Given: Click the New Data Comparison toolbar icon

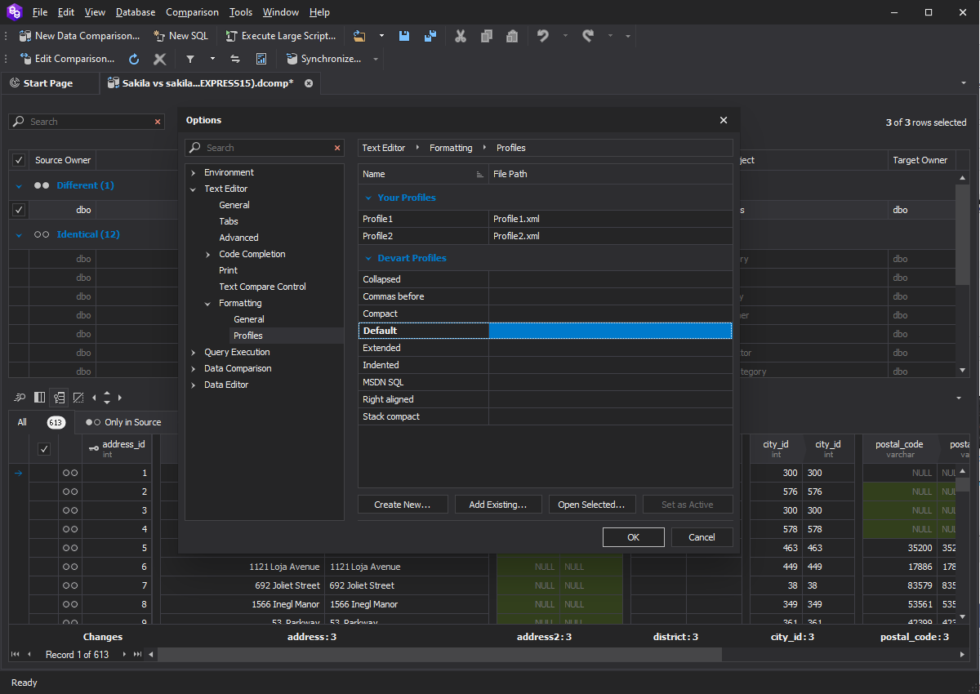Looking at the screenshot, I should pos(24,36).
